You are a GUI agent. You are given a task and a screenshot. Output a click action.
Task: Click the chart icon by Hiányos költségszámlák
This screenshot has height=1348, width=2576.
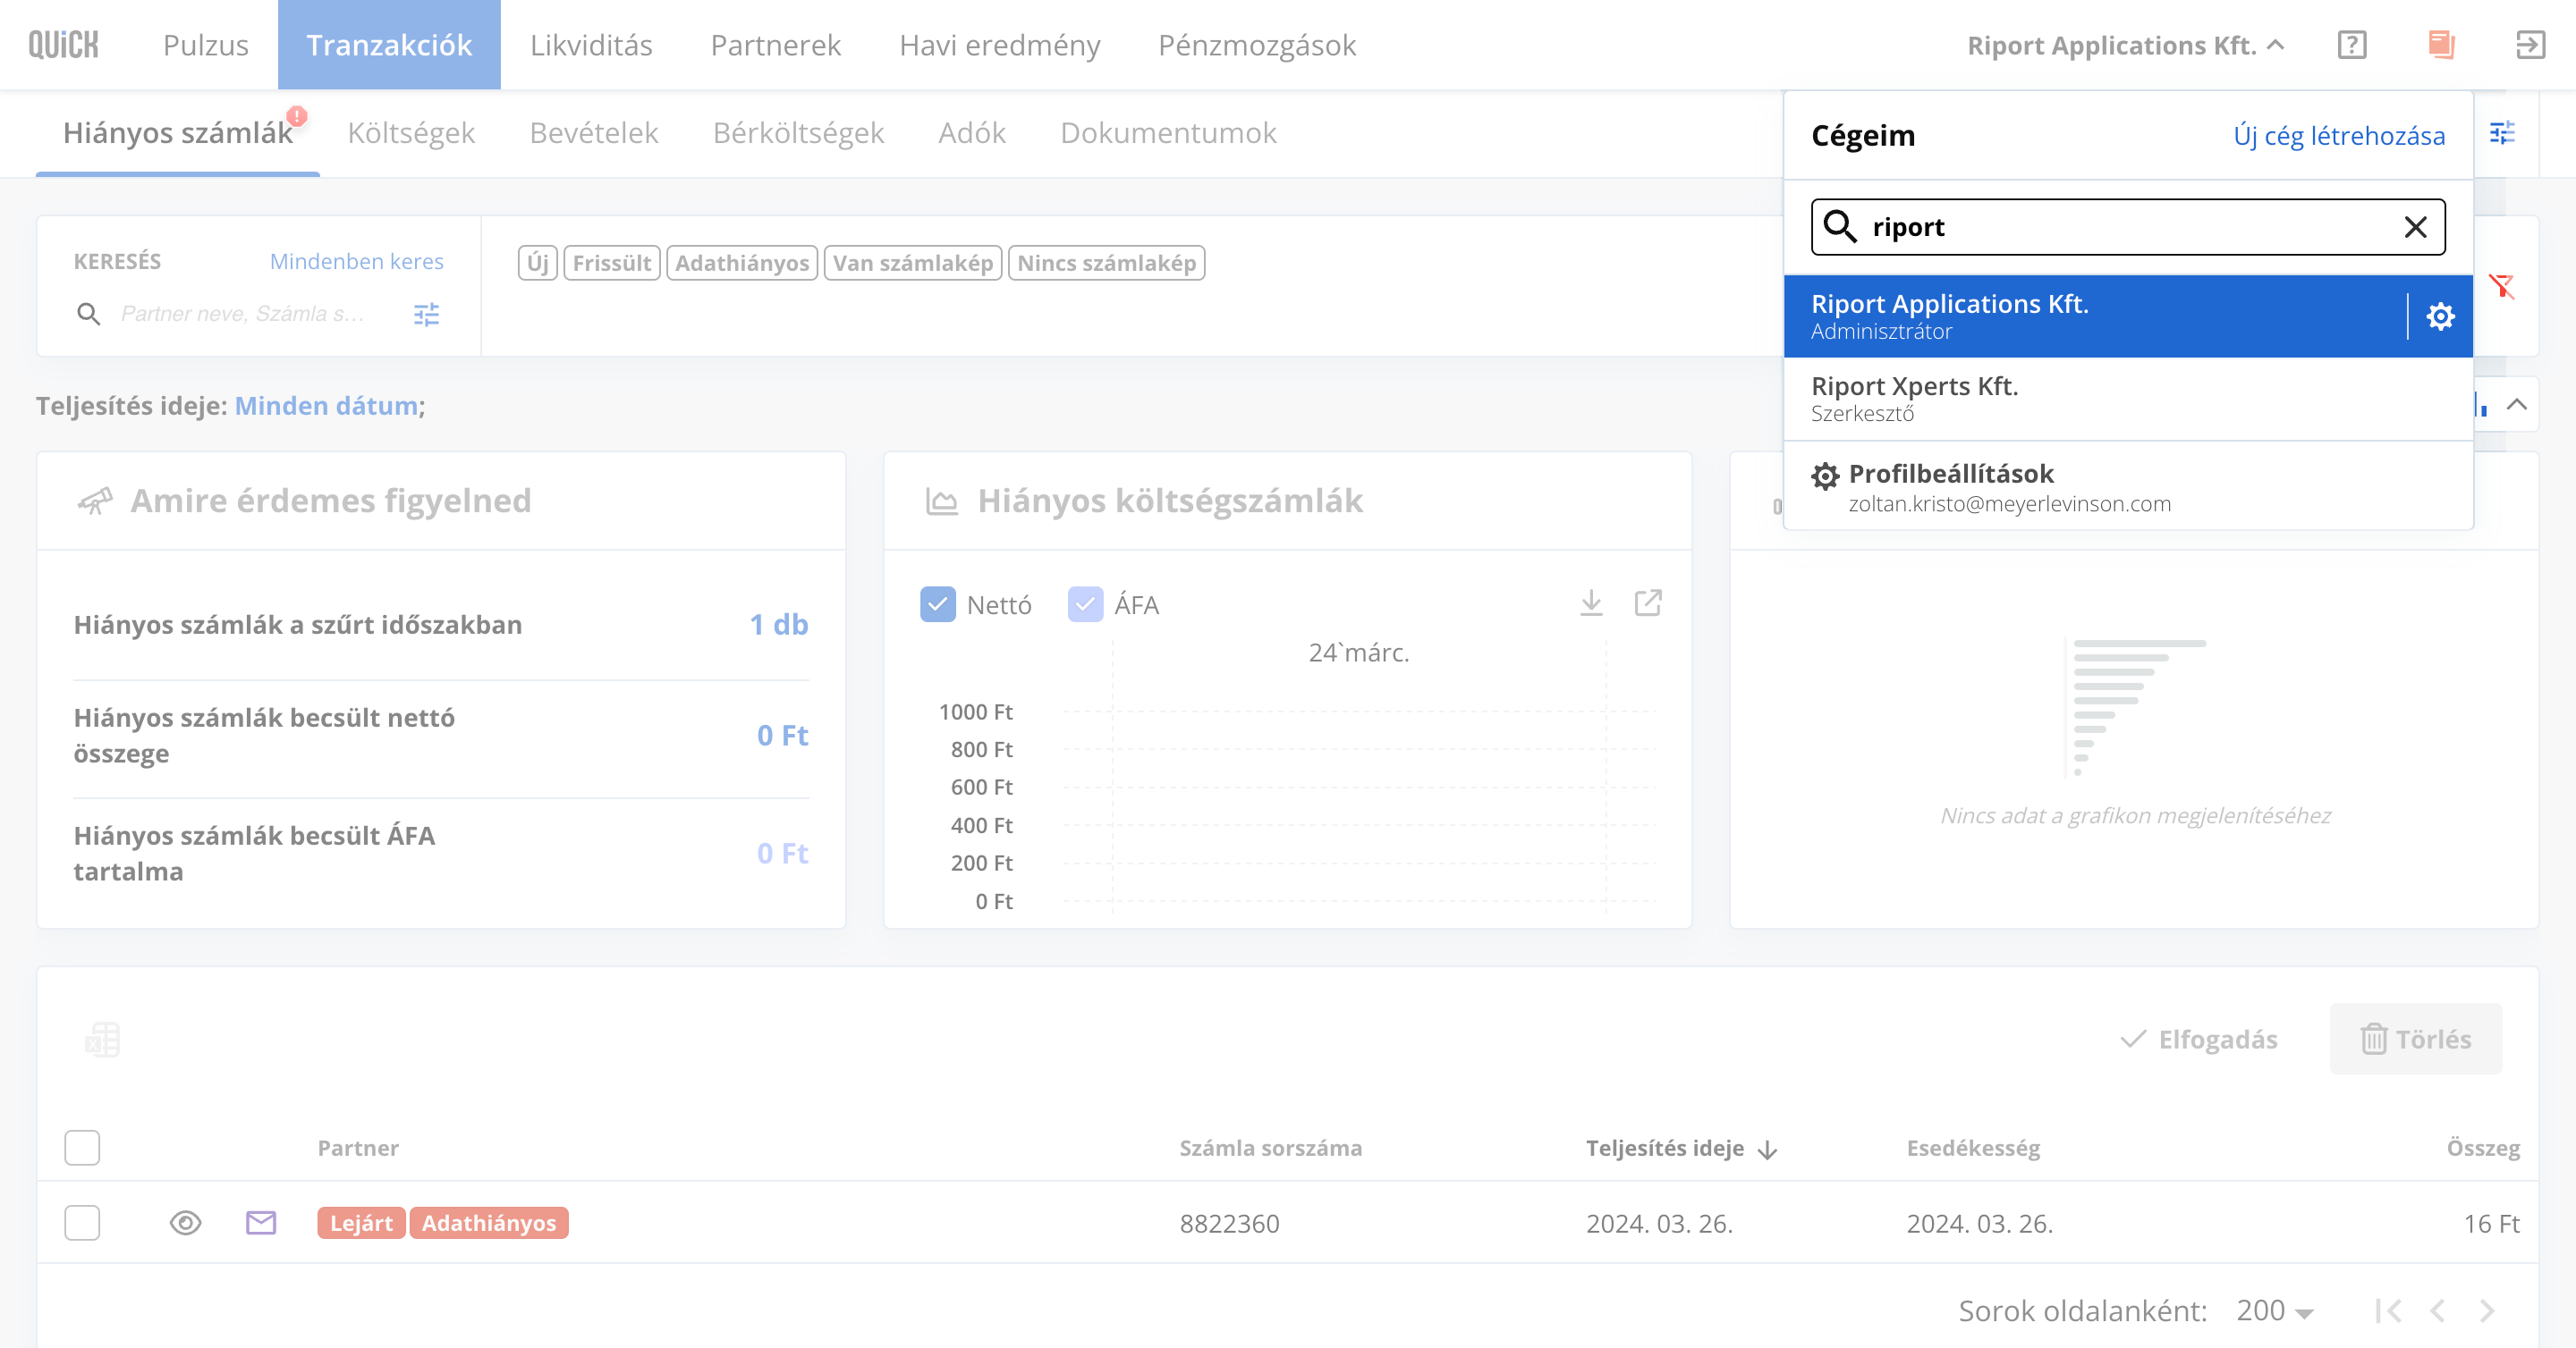941,501
